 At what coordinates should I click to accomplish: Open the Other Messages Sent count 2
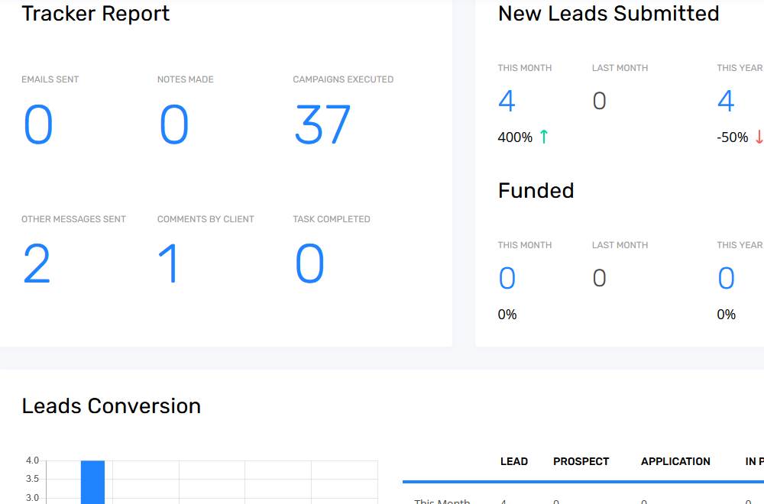click(37, 263)
